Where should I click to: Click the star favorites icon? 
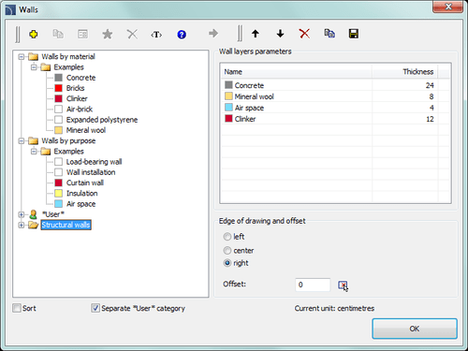108,34
